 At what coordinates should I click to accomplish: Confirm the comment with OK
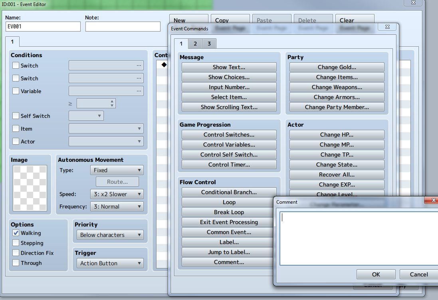(x=375, y=274)
